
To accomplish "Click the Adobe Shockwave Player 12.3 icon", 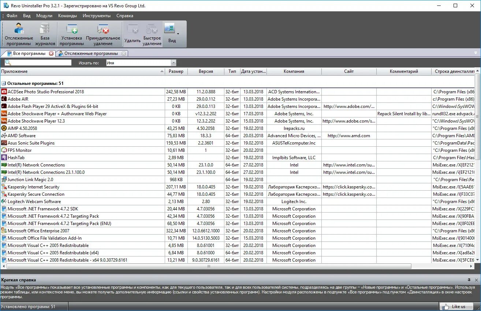I will coord(4,121).
